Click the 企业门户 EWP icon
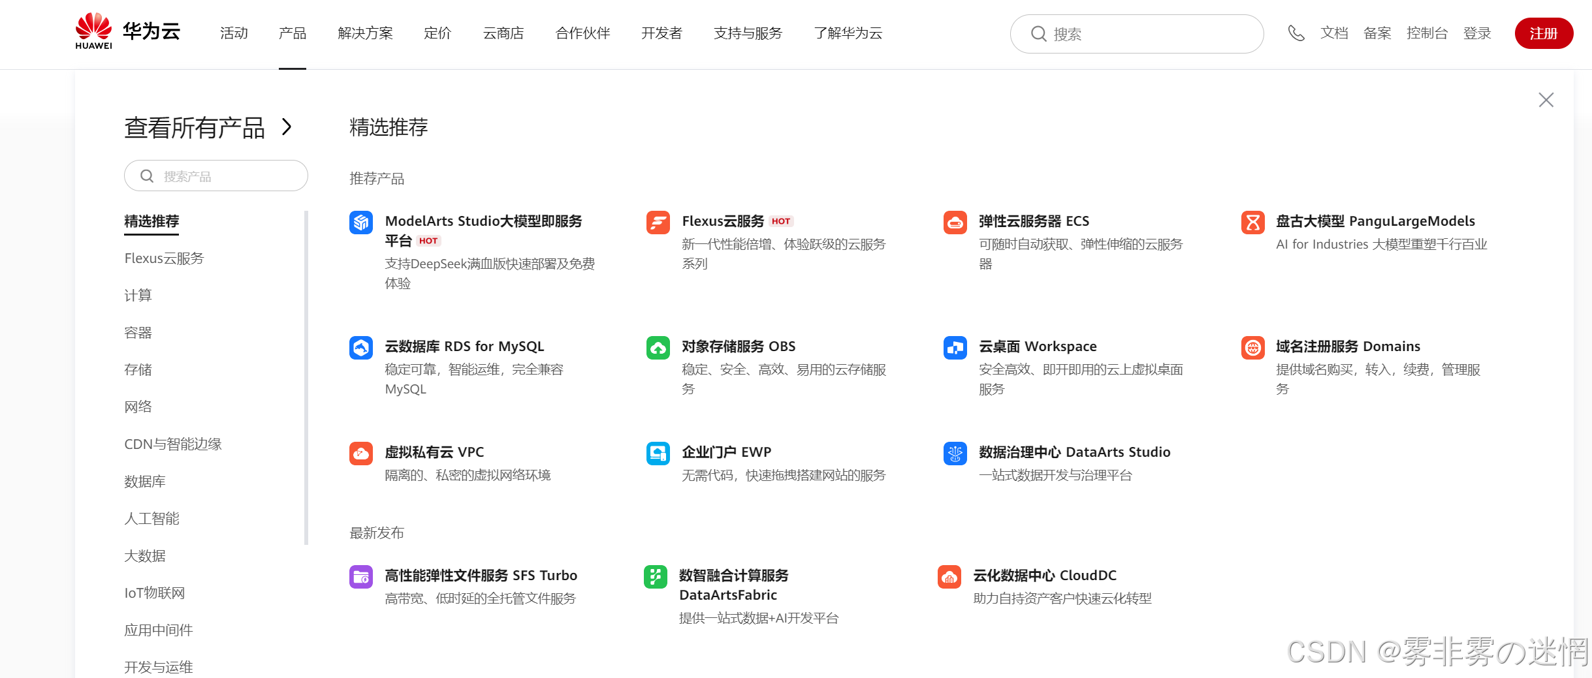This screenshot has width=1592, height=678. pos(658,454)
